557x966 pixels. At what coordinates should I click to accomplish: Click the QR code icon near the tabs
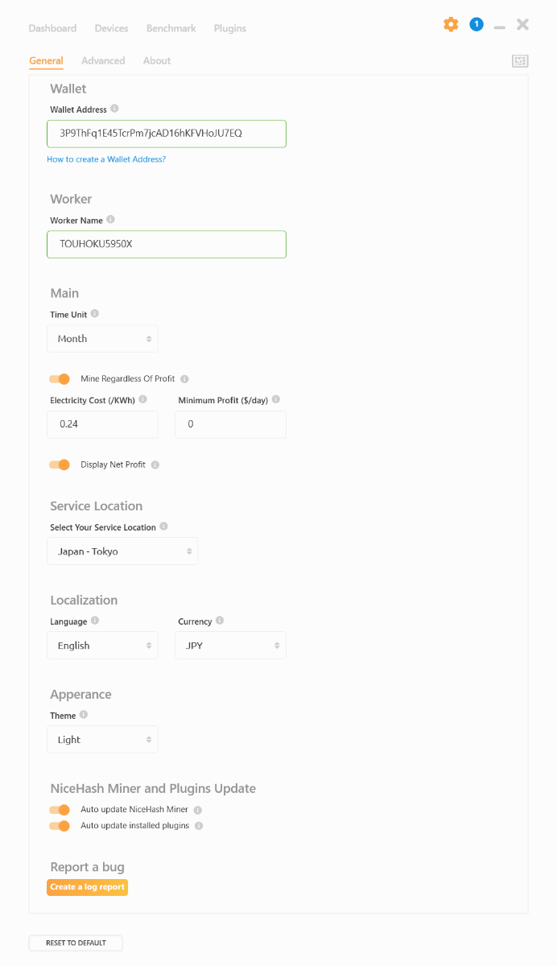[520, 61]
